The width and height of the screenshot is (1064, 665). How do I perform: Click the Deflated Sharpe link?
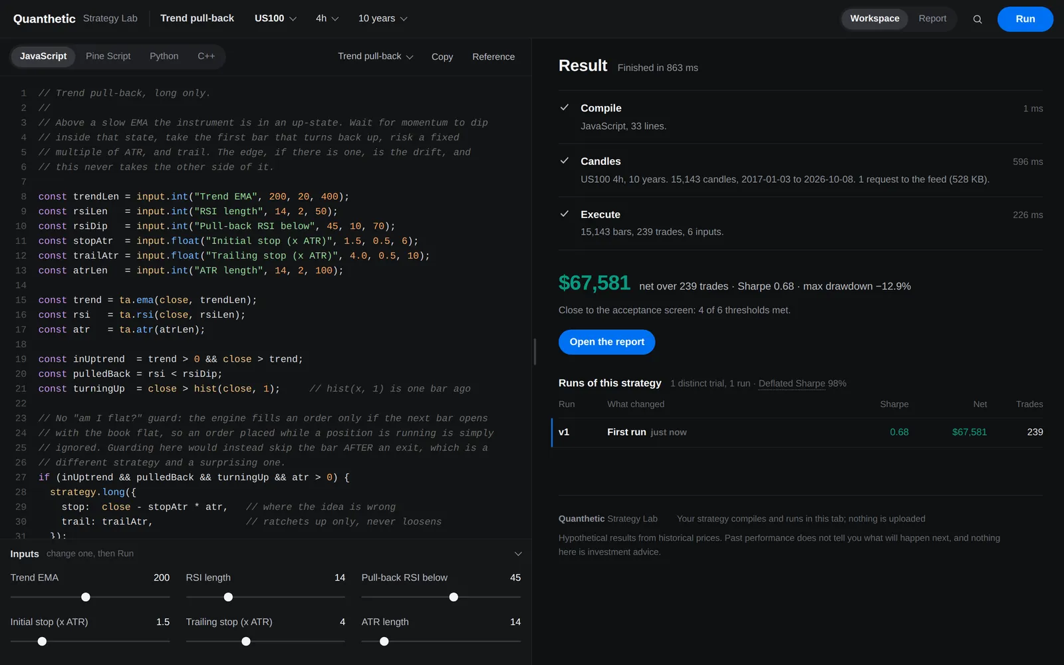coord(792,384)
